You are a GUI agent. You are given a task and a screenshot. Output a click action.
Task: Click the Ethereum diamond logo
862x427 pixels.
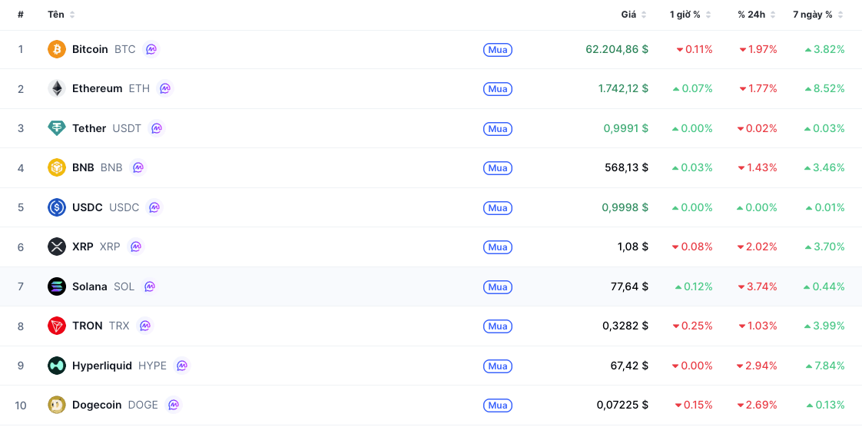pos(57,88)
